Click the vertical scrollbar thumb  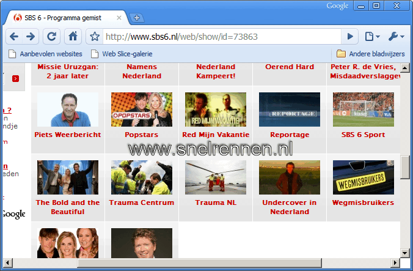tap(405, 168)
